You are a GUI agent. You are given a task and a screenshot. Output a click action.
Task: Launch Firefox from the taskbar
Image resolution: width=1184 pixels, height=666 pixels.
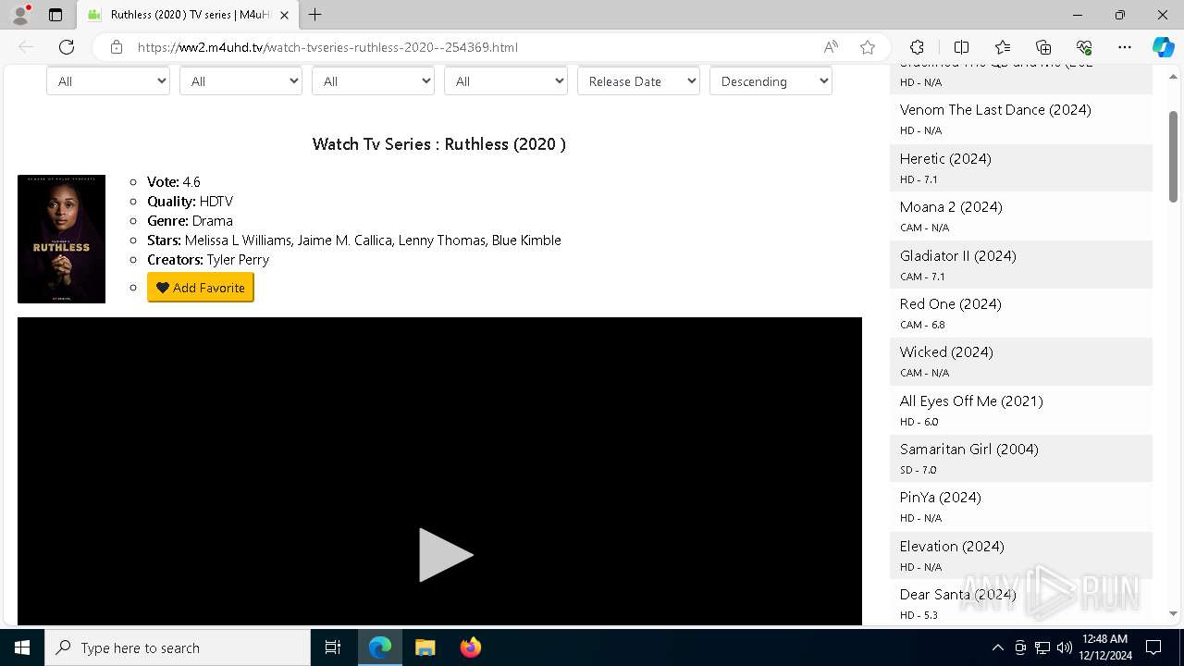click(471, 647)
